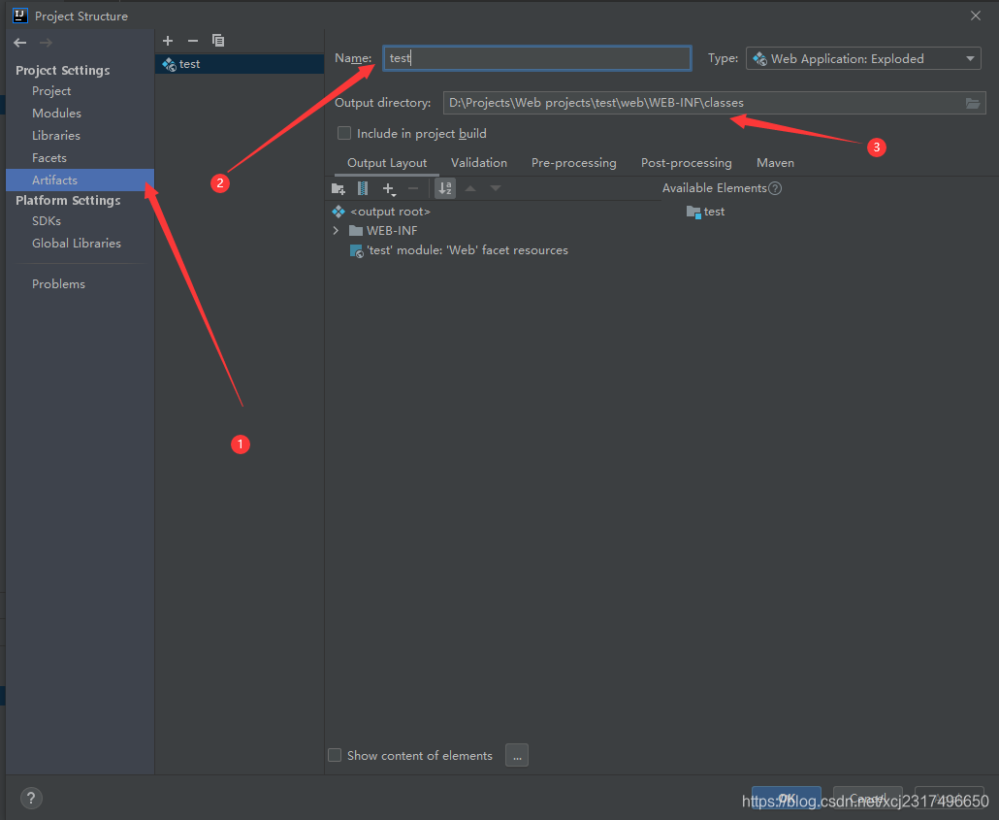Image resolution: width=999 pixels, height=820 pixels.
Task: Open the Type dropdown
Action: 863,58
